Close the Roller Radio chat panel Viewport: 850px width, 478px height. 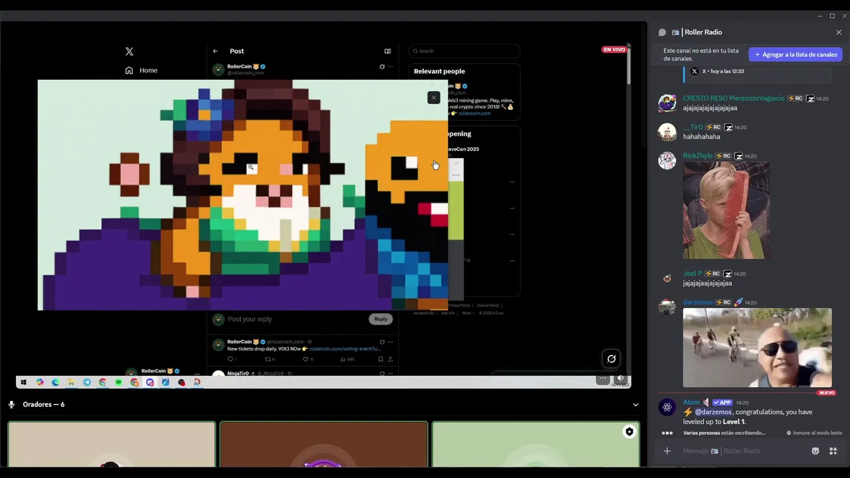click(839, 32)
